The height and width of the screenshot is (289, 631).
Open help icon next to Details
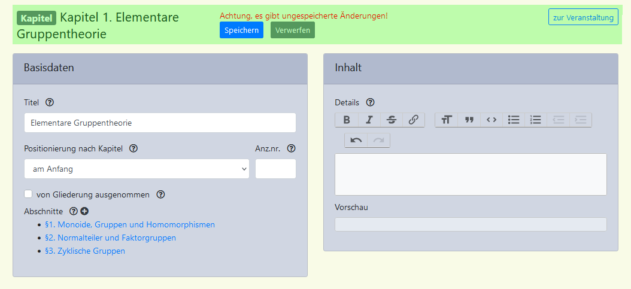tap(370, 102)
